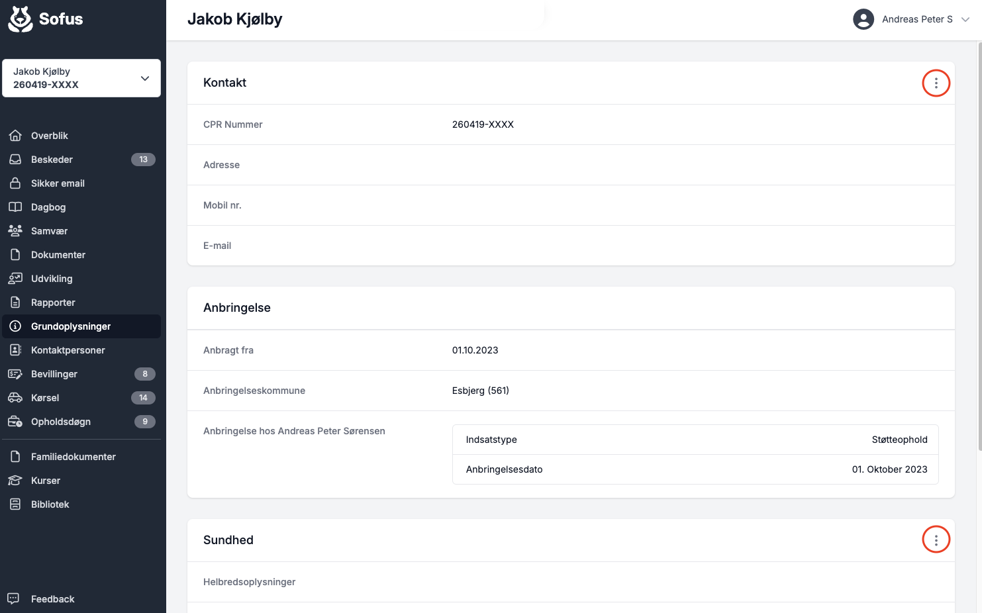This screenshot has height=613, width=982.
Task: Go to Dokumenter in the sidebar
Action: pos(58,255)
